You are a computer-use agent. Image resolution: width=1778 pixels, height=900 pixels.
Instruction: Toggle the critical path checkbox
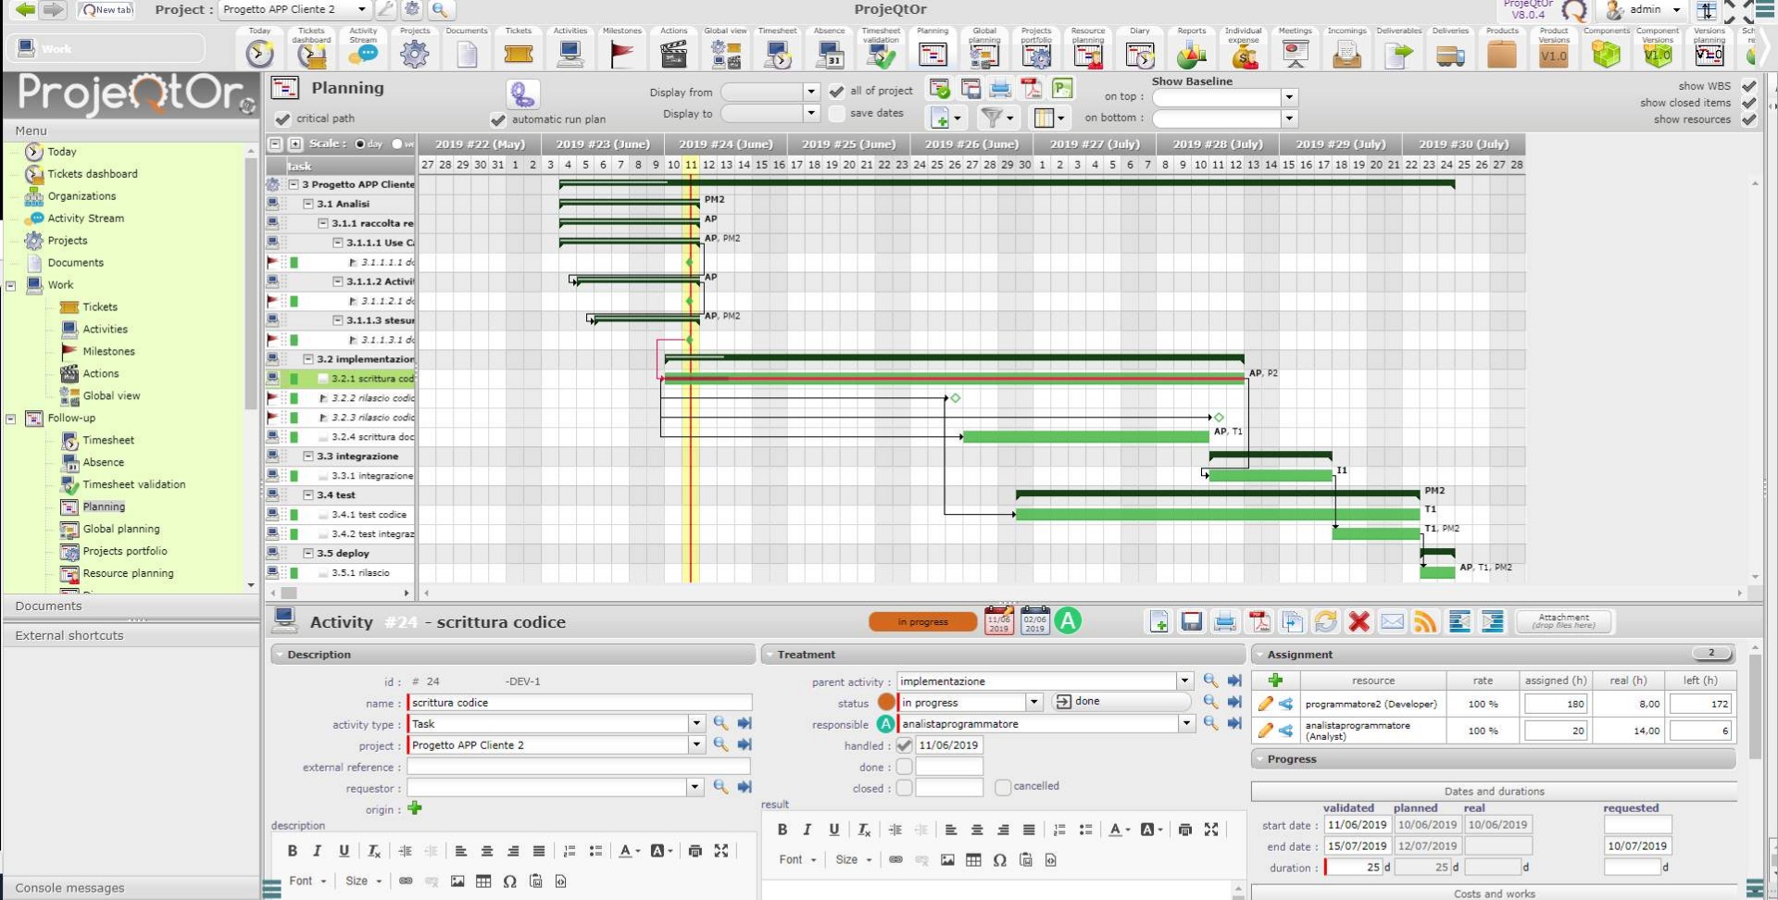pos(282,119)
